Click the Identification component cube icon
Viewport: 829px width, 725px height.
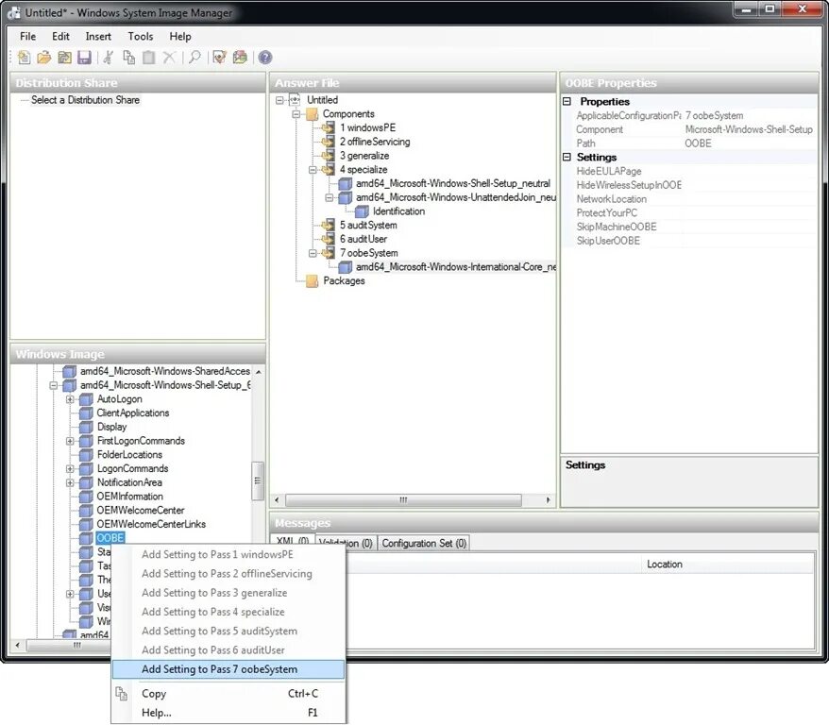[362, 211]
